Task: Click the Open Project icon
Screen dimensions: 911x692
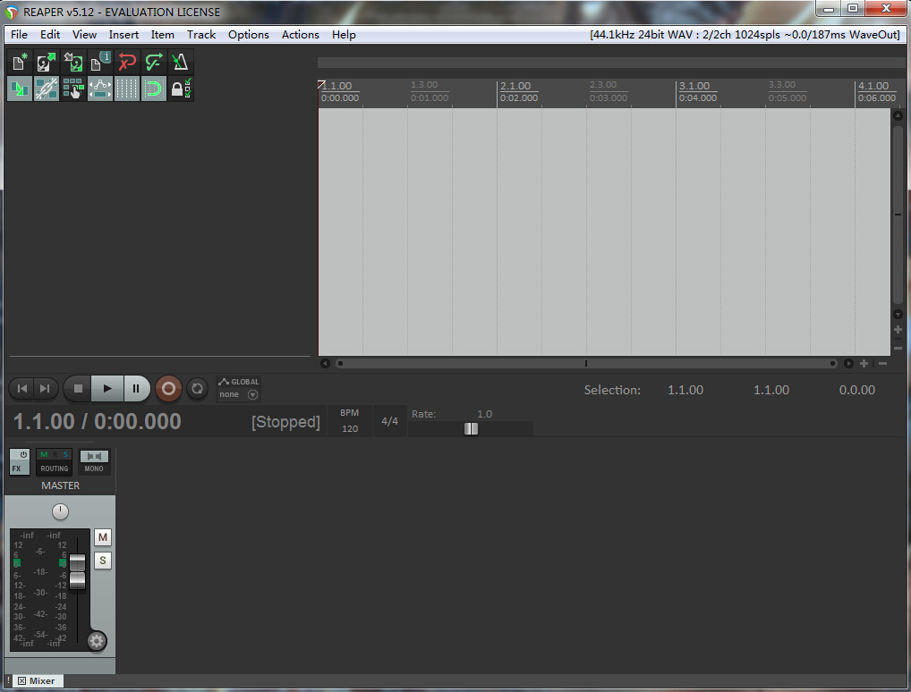Action: point(47,63)
